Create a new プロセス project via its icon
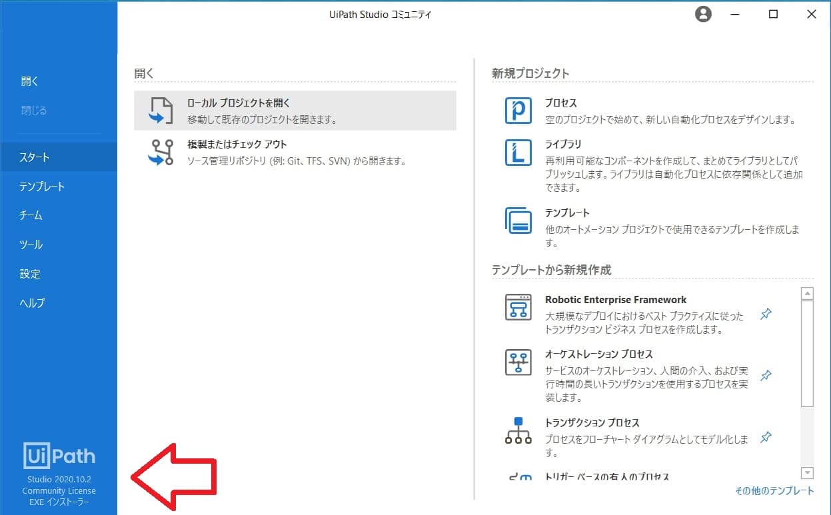This screenshot has height=515, width=831. 518,111
